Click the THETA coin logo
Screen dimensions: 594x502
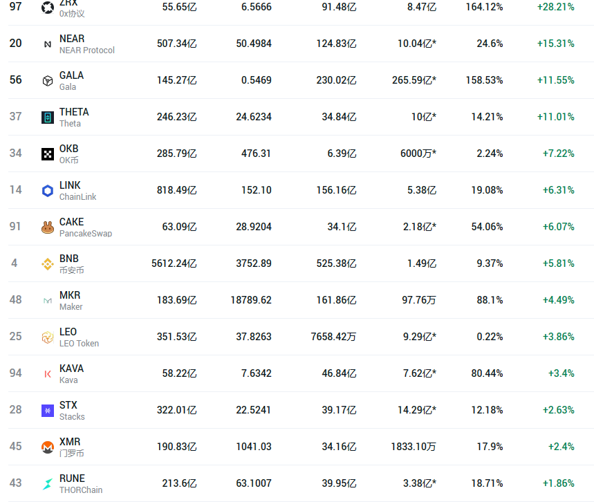pos(48,118)
